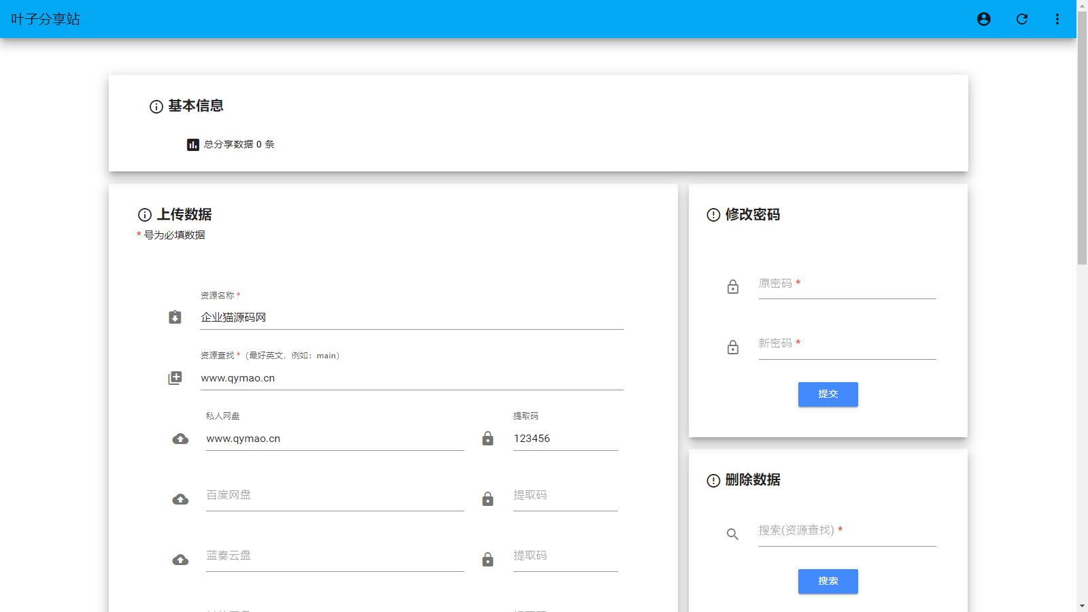Click the bar chart icon beside 总分享数据
The width and height of the screenshot is (1088, 612).
point(192,145)
